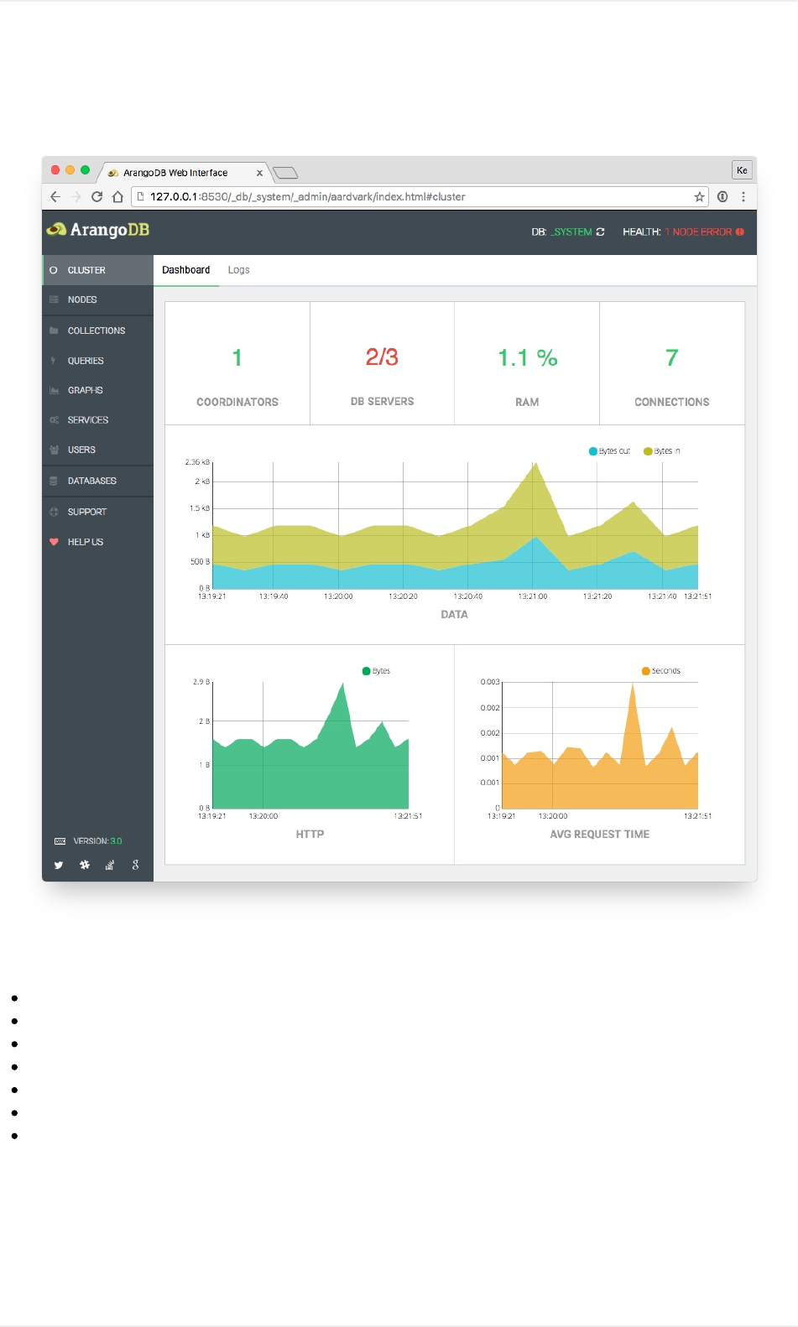Click the keyboard shortcuts icon beside VERSION
This screenshot has height=1327, width=798.
coord(60,840)
